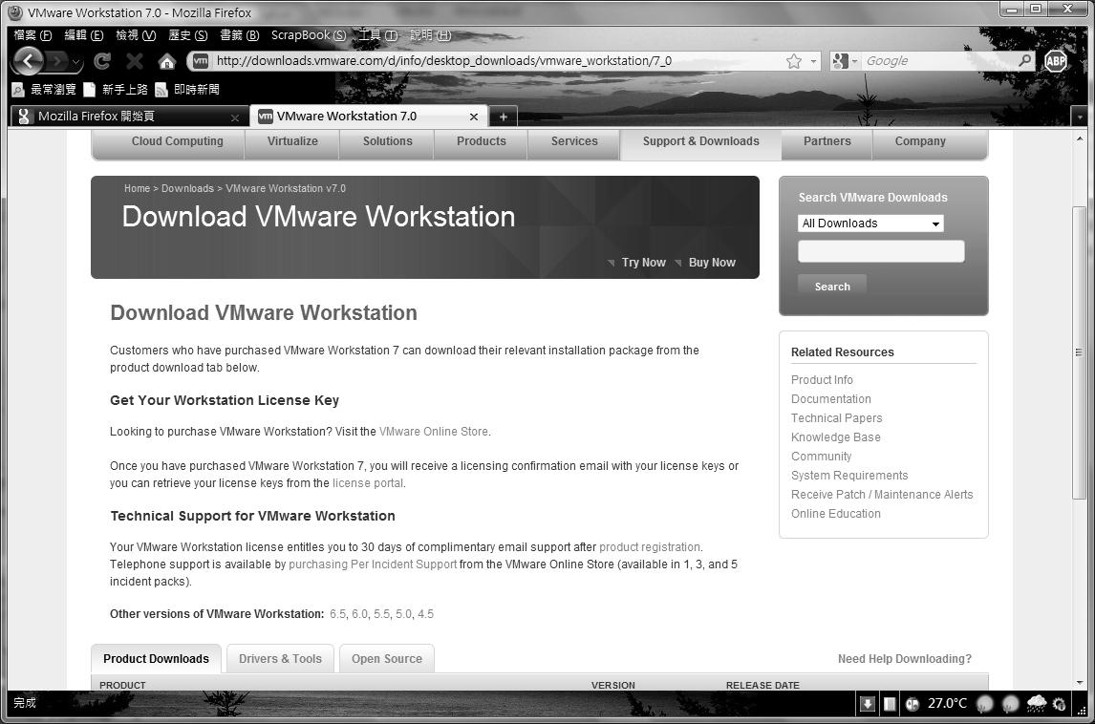Click the stop loading X icon

135,61
